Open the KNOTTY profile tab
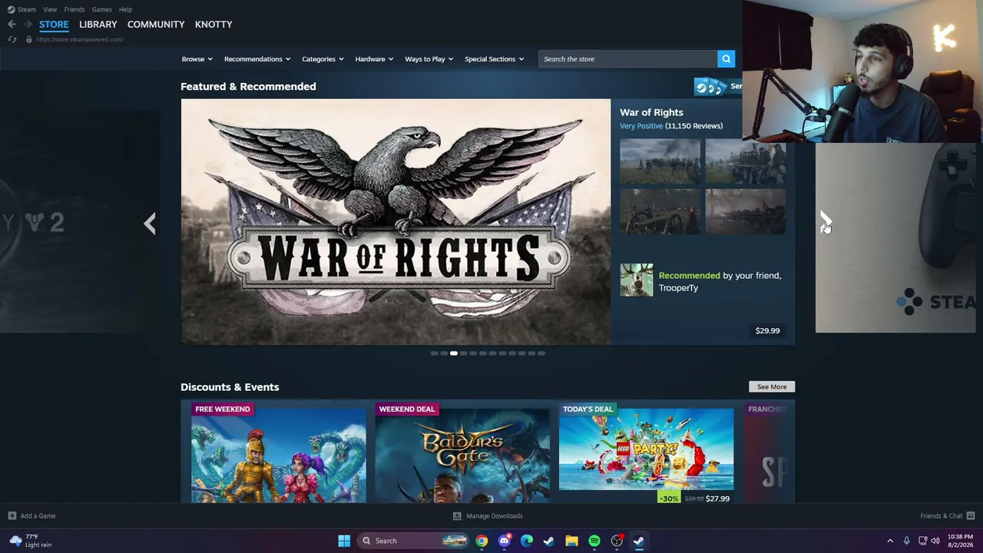 [213, 25]
